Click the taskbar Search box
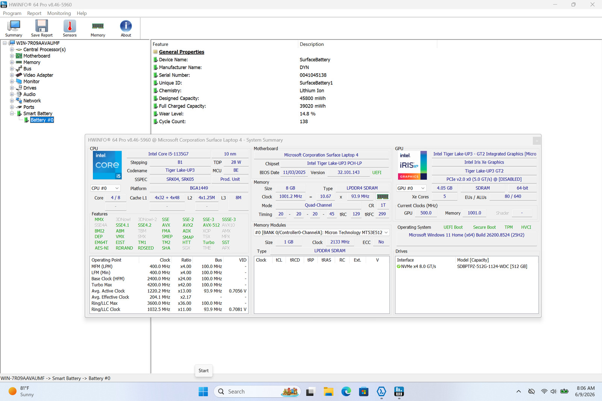Image resolution: width=602 pixels, height=401 pixels. (x=257, y=392)
